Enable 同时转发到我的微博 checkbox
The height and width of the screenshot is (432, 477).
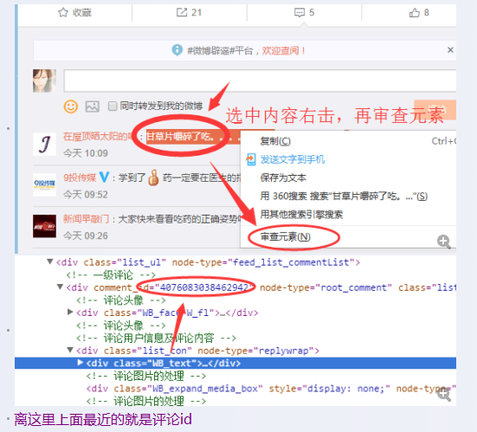[x=113, y=106]
